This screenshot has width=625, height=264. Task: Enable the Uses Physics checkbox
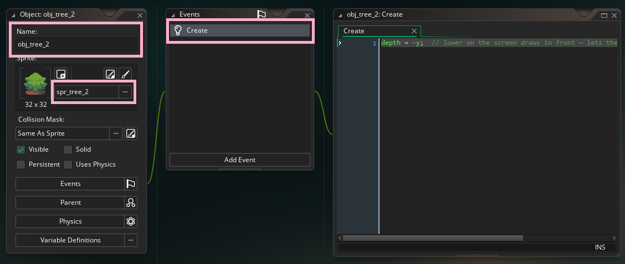click(x=68, y=164)
